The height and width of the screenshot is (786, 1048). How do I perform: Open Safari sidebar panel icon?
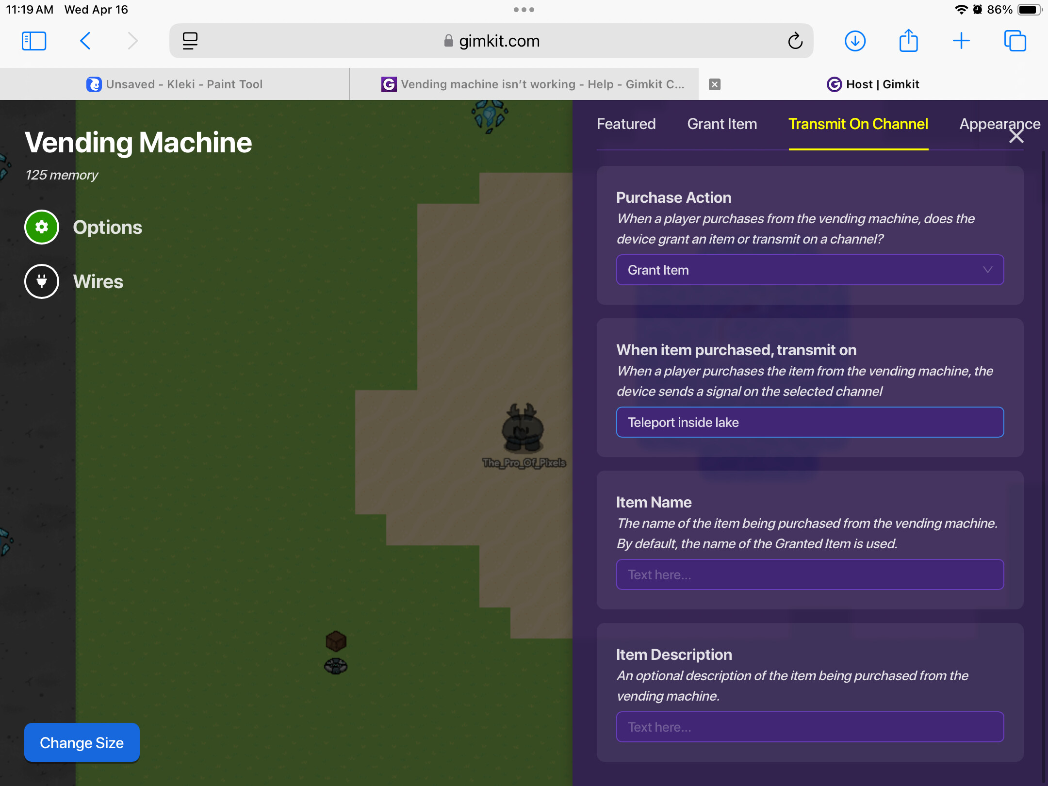pyautogui.click(x=34, y=41)
